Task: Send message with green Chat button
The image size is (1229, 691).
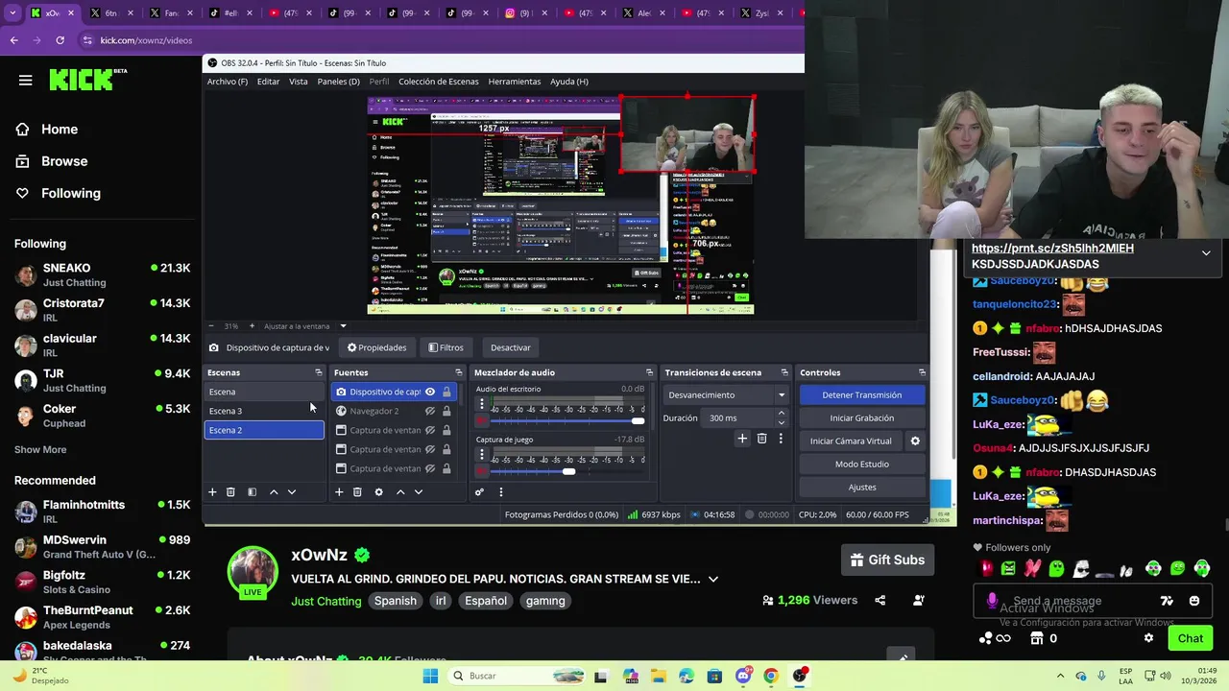Action: coord(1191,638)
